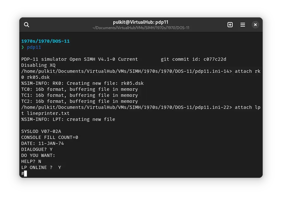Viewport: 282px width, 199px height.
Task: Click the blue 1970s/1970/DOS-11 prompt text
Action: 45,41
